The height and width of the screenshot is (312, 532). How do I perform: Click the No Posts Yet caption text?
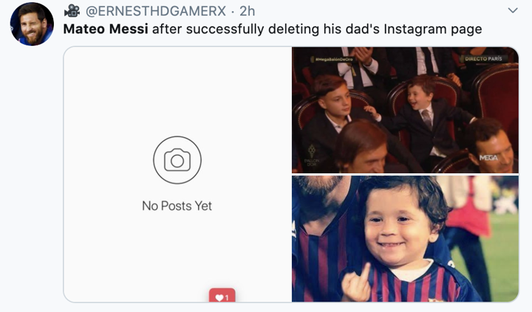coord(177,206)
